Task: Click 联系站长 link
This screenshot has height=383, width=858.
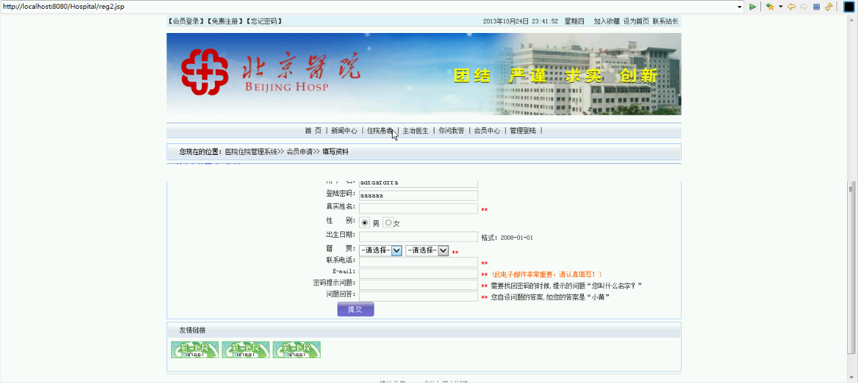Action: tap(665, 22)
